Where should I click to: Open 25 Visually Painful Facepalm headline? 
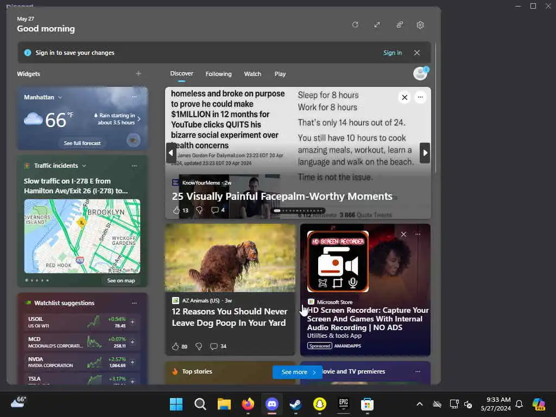[x=282, y=196]
